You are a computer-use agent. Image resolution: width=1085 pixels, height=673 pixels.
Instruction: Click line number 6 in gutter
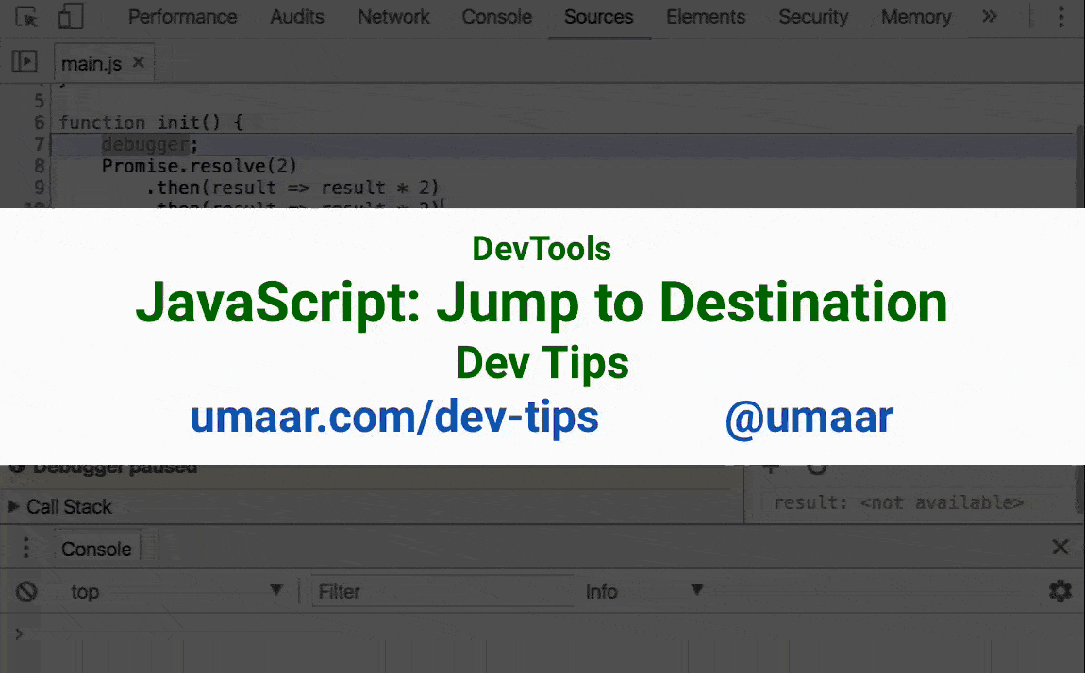tap(40, 123)
